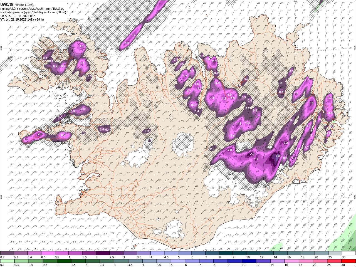The height and width of the screenshot is (267, 356).
Task: Click the "3.5" precipitation value on the map
Action: point(278,156)
